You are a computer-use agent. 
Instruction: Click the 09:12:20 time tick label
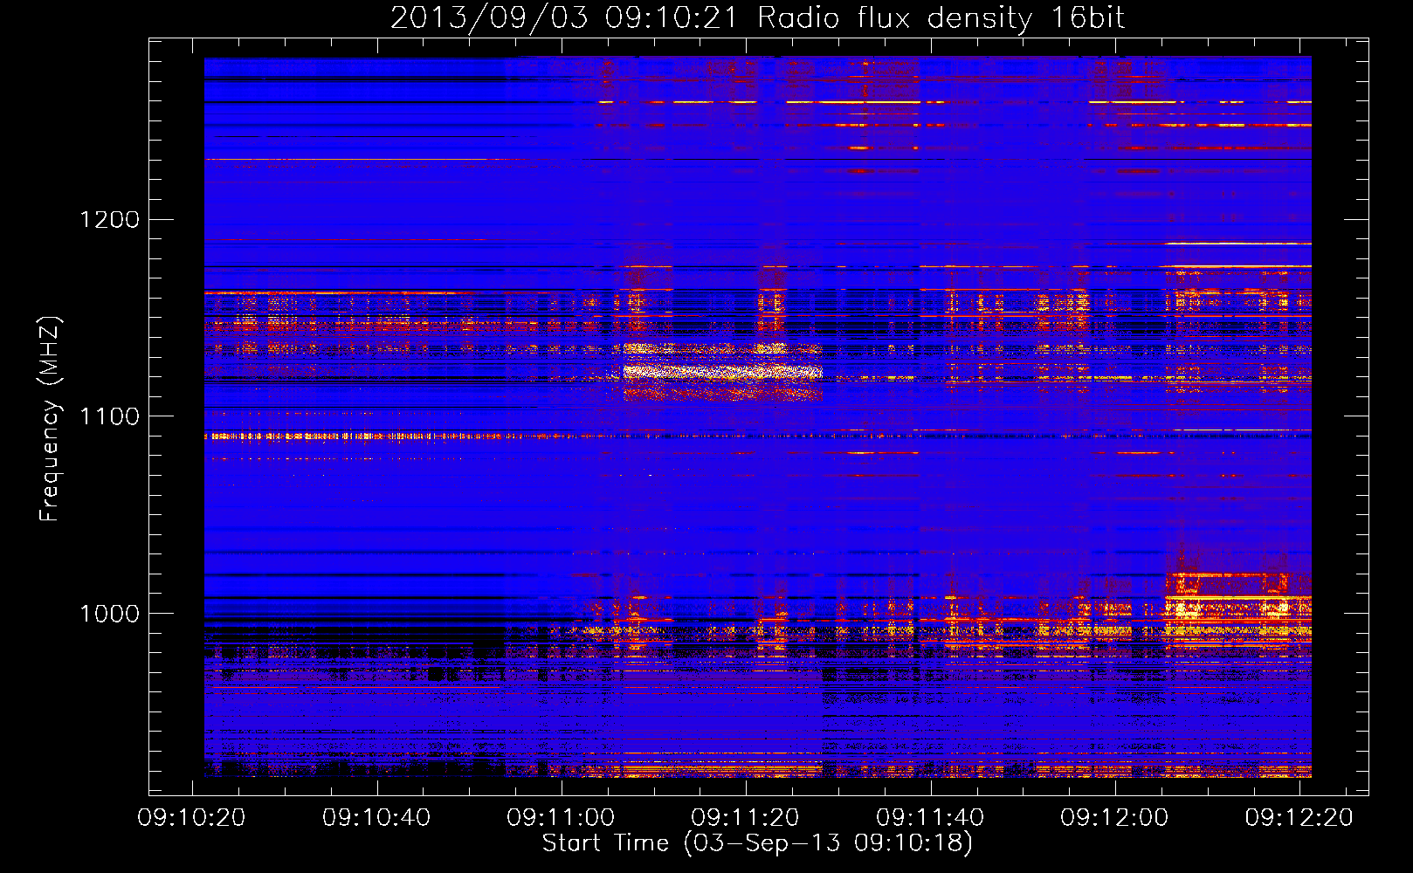click(x=1299, y=818)
